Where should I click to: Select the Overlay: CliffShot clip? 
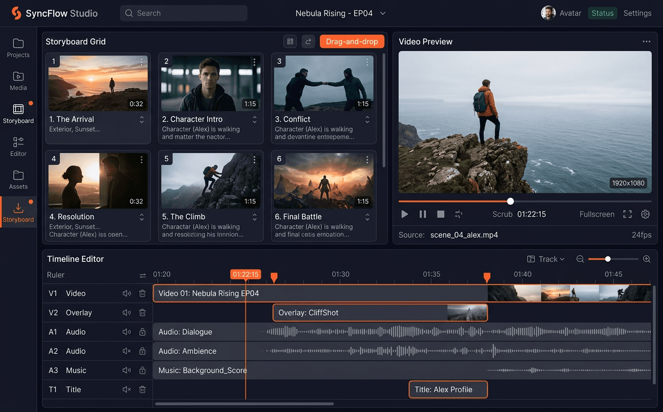click(x=380, y=313)
